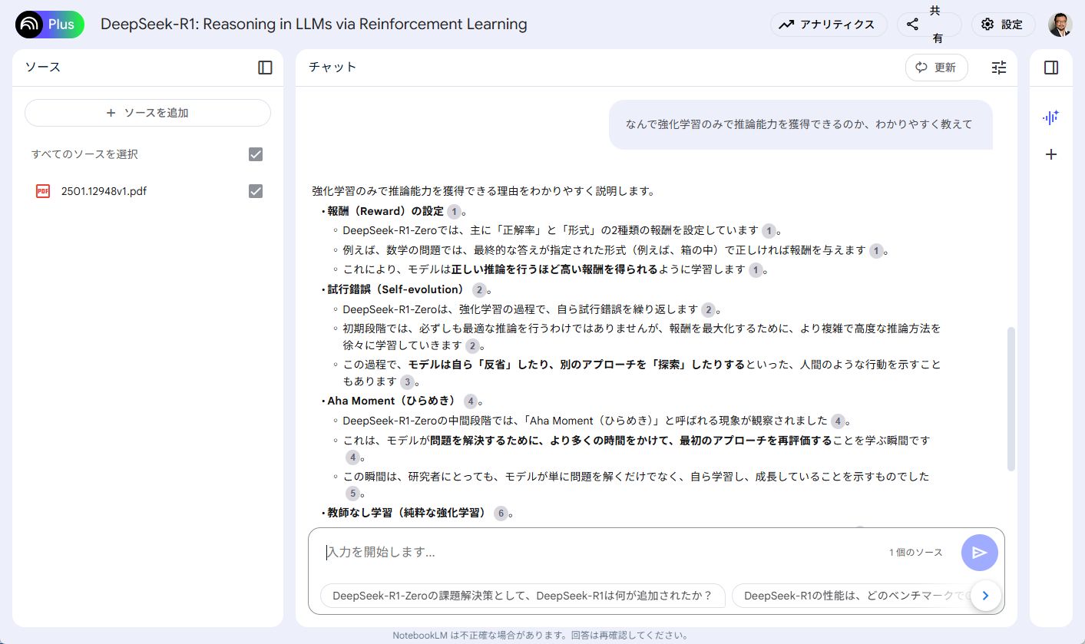Toggle the すべてのソースを選択 checkbox

coord(255,154)
